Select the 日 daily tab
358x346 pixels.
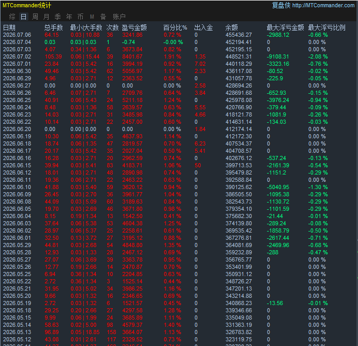click(23, 17)
